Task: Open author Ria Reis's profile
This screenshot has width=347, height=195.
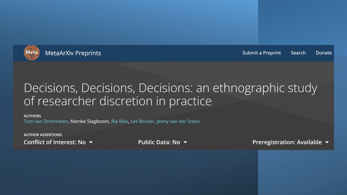Action: click(119, 121)
